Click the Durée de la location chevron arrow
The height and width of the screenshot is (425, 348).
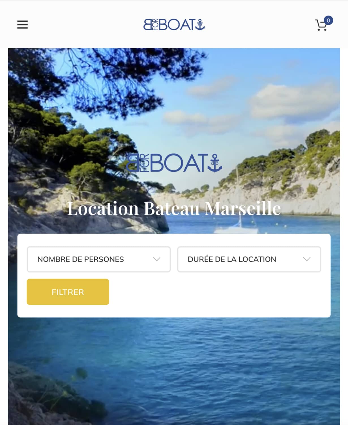[307, 259]
